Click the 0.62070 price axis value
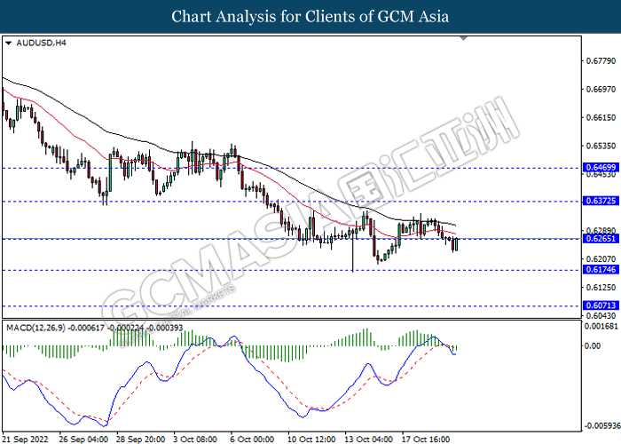 point(601,259)
